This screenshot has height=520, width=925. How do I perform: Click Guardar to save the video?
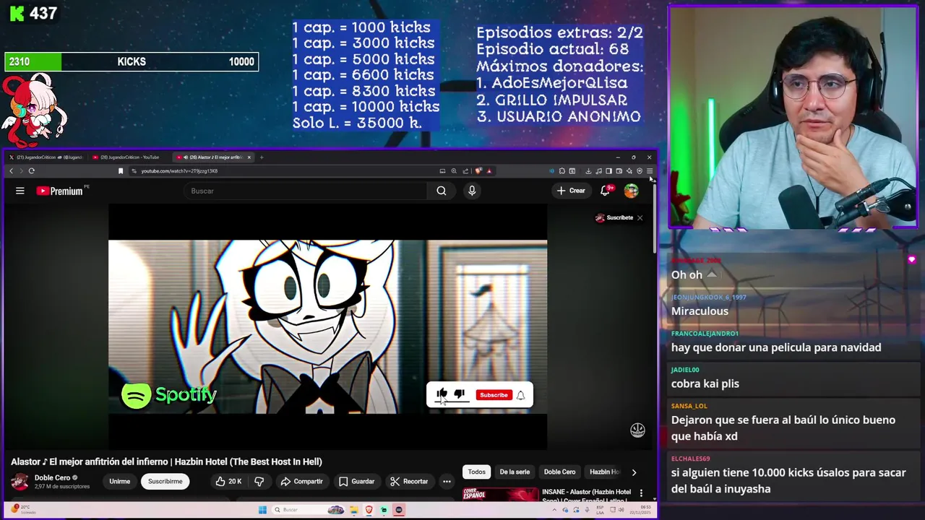[x=357, y=481]
